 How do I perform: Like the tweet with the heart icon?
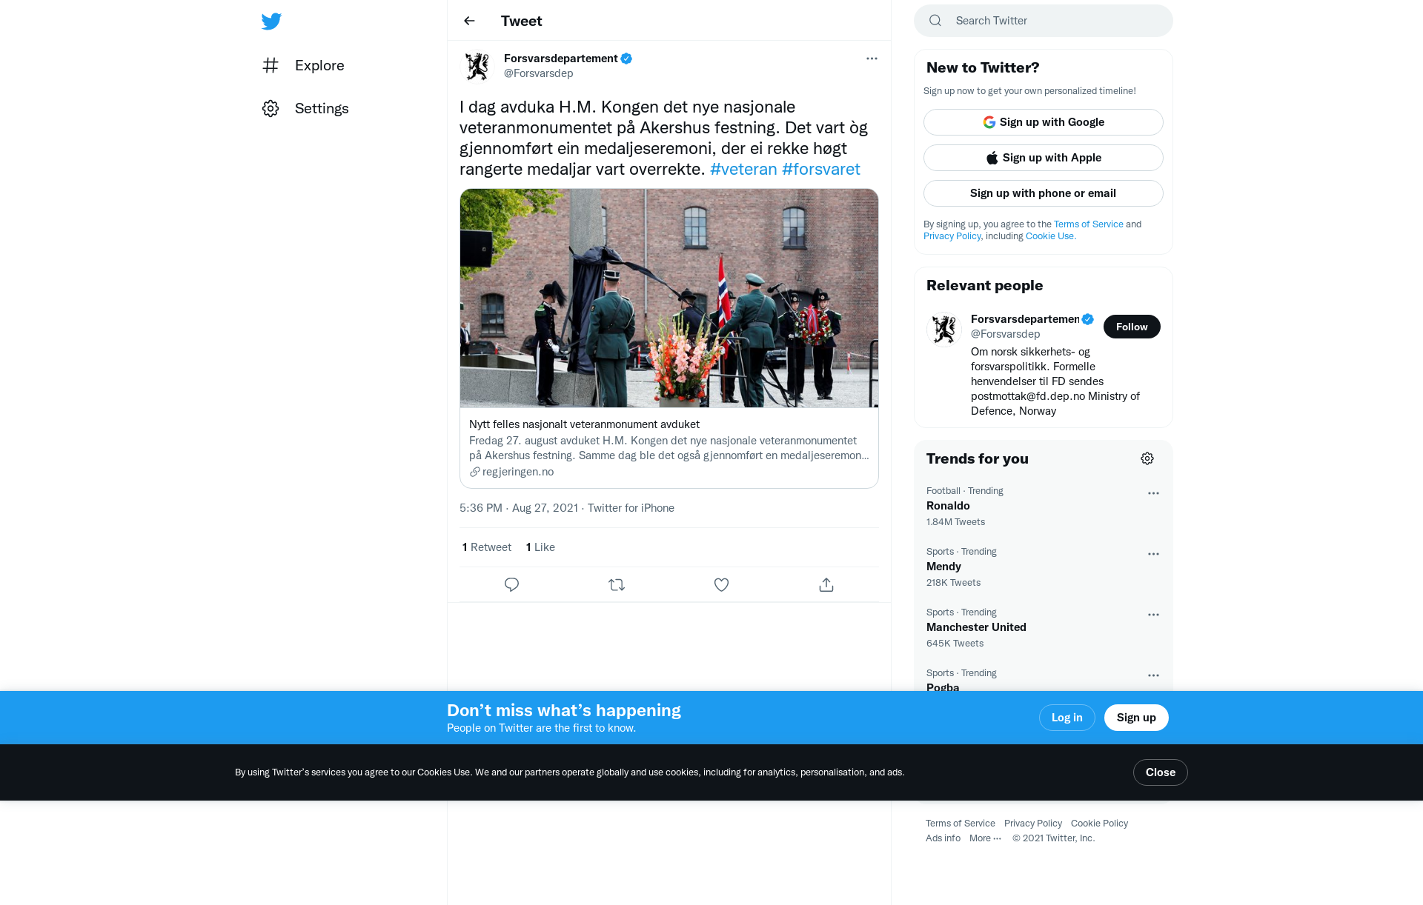pos(721,585)
